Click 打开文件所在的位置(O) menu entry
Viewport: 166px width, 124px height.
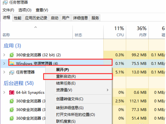pyautogui.click(x=75, y=115)
